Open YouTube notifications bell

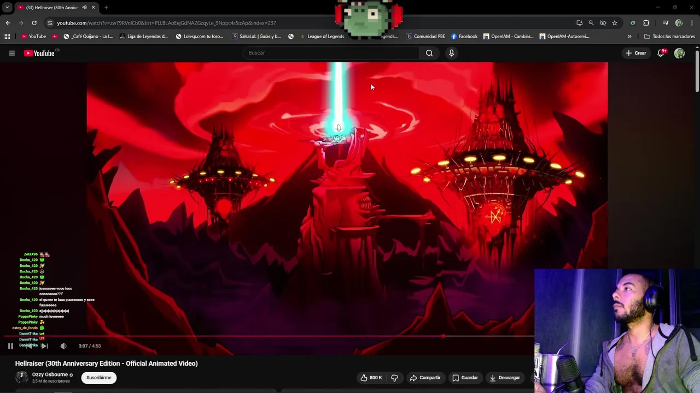pos(661,53)
